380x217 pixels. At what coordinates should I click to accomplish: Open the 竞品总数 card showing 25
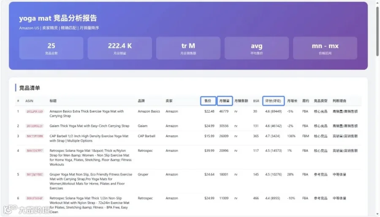tap(52, 48)
